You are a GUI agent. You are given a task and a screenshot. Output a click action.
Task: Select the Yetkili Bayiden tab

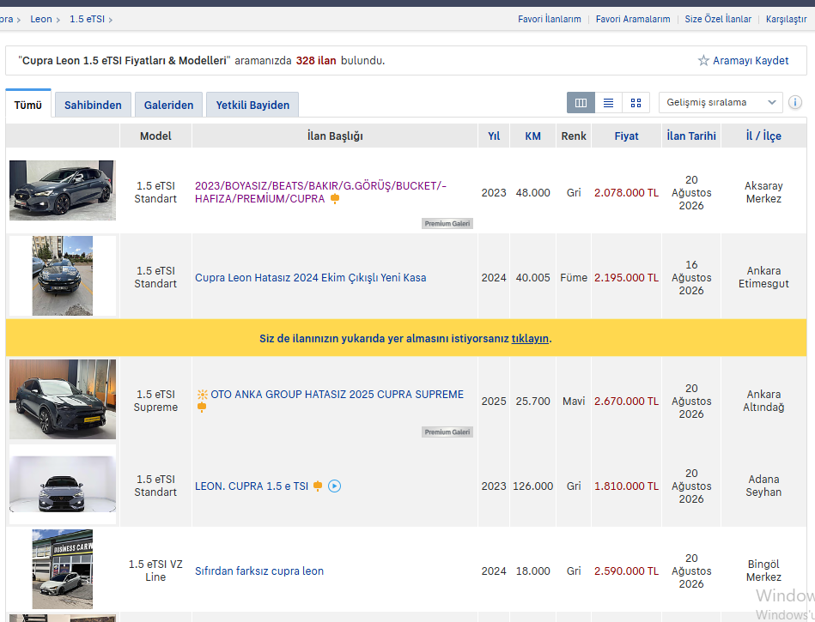pos(252,105)
